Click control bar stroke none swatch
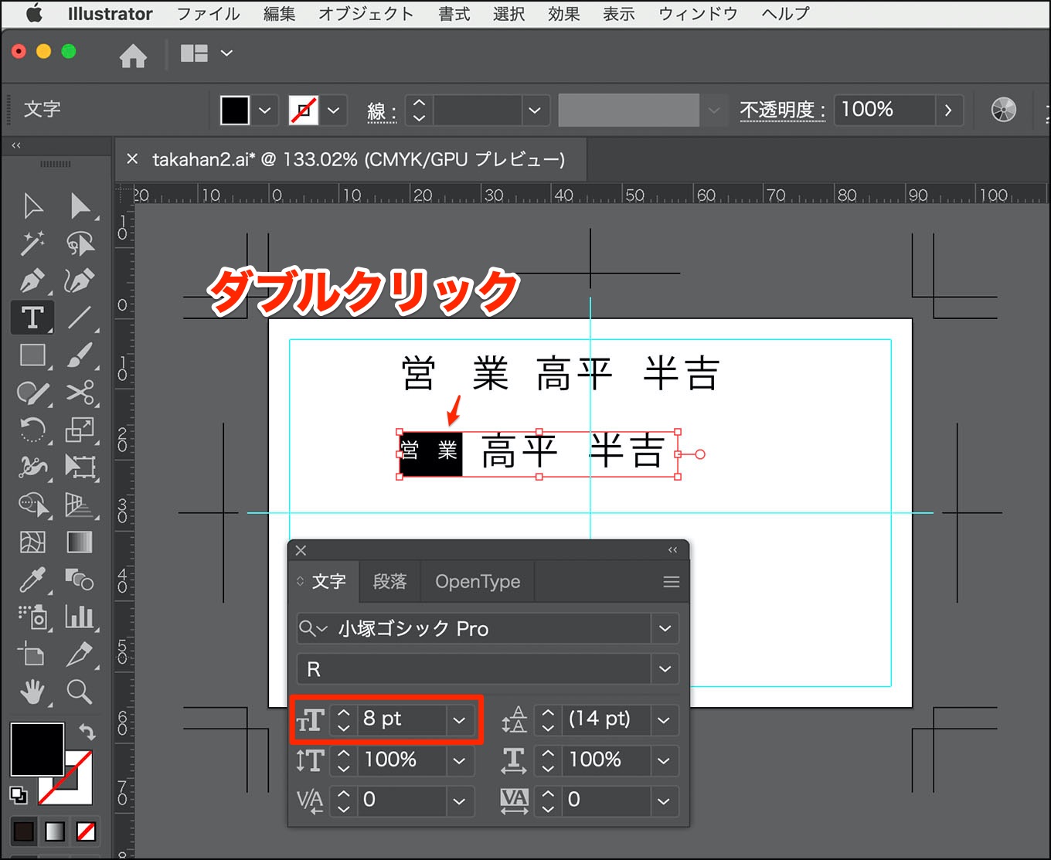 click(x=304, y=110)
